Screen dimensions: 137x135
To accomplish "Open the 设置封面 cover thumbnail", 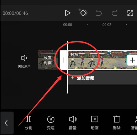I will click(x=48, y=60).
